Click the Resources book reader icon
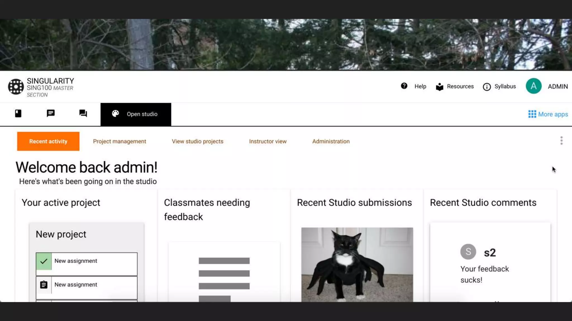The width and height of the screenshot is (572, 321). click(x=440, y=87)
